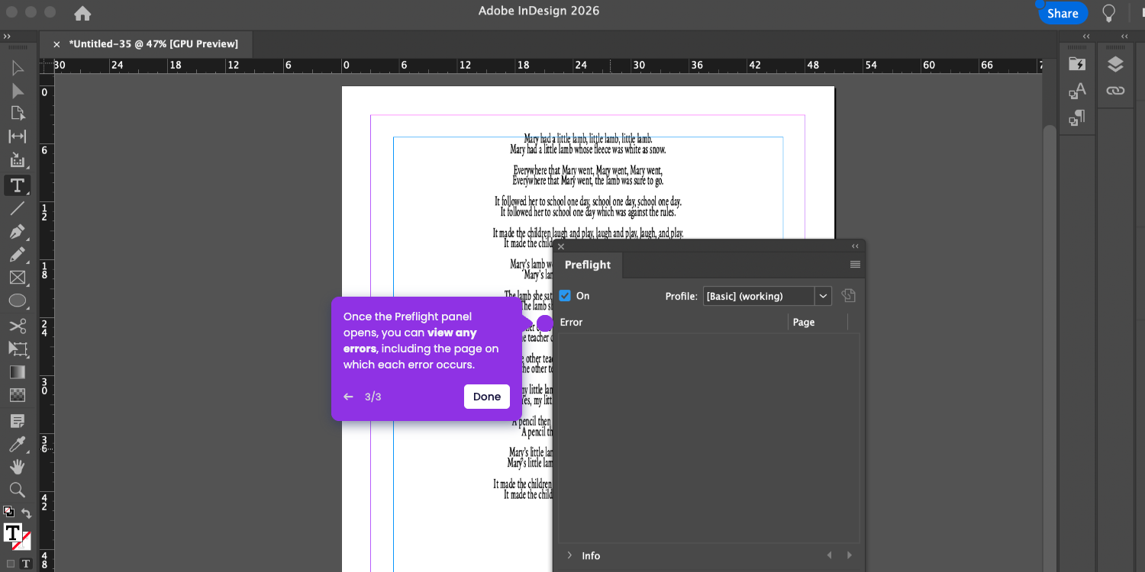Switch to the Preflight tab
1145x572 pixels.
coord(588,265)
